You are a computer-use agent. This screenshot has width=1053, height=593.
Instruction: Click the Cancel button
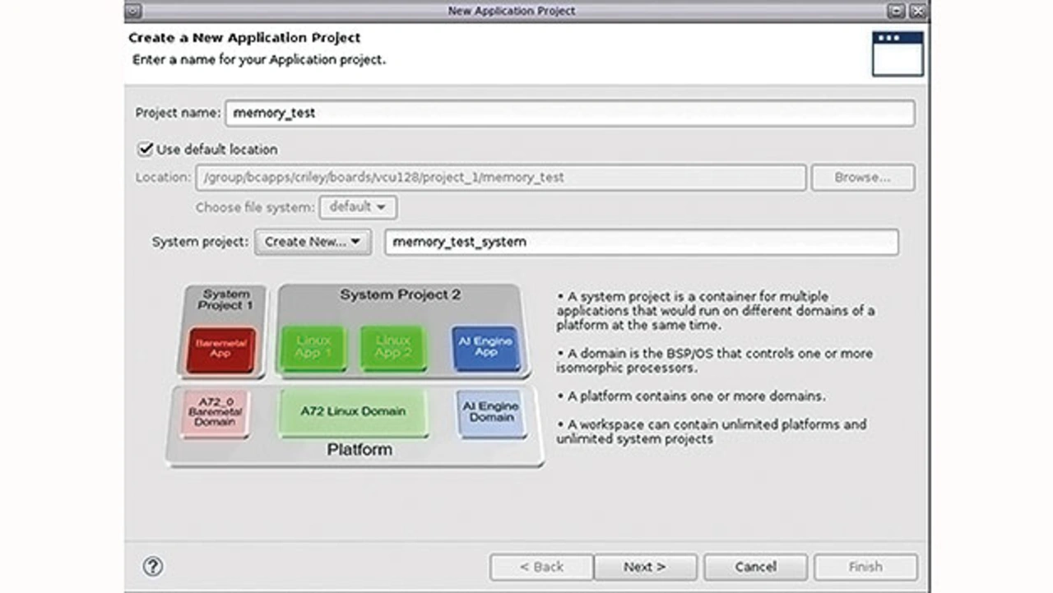tap(755, 567)
